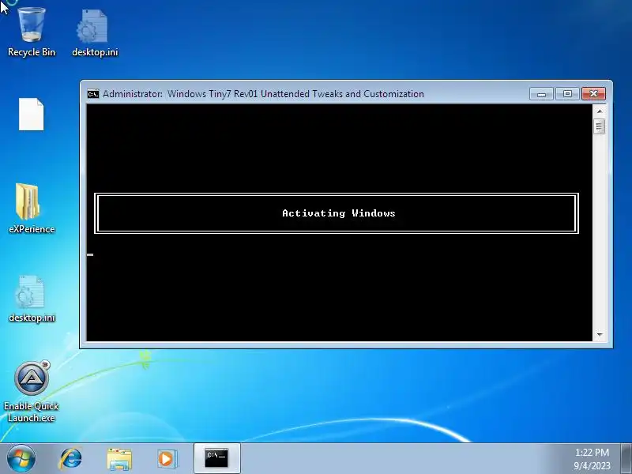632x474 pixels.
Task: Click the cmd icon in the window title bar
Action: [x=92, y=94]
